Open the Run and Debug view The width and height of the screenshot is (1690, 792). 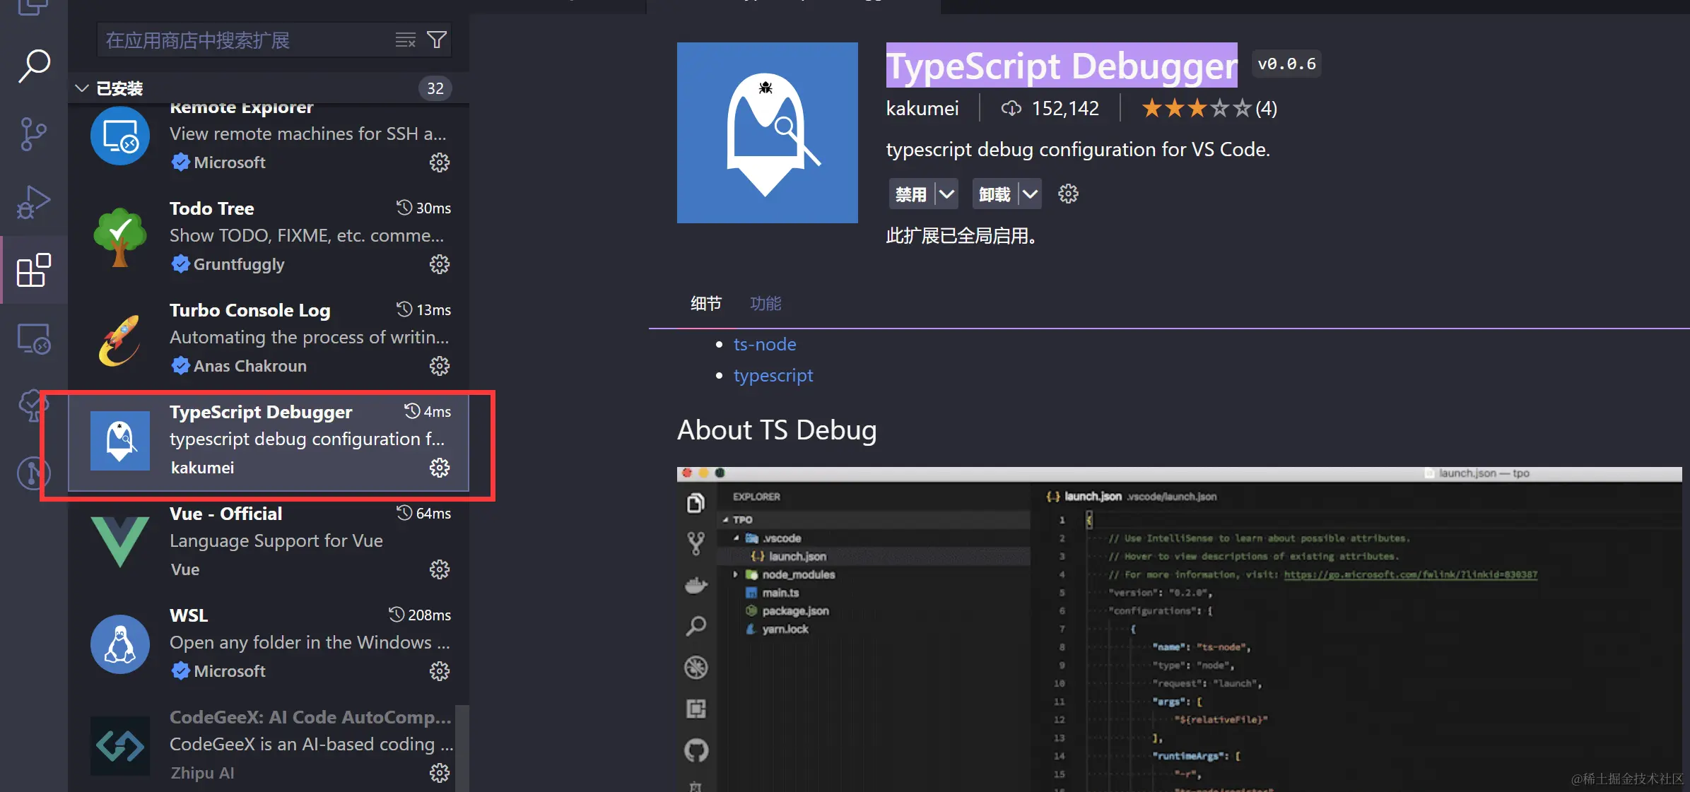[34, 202]
